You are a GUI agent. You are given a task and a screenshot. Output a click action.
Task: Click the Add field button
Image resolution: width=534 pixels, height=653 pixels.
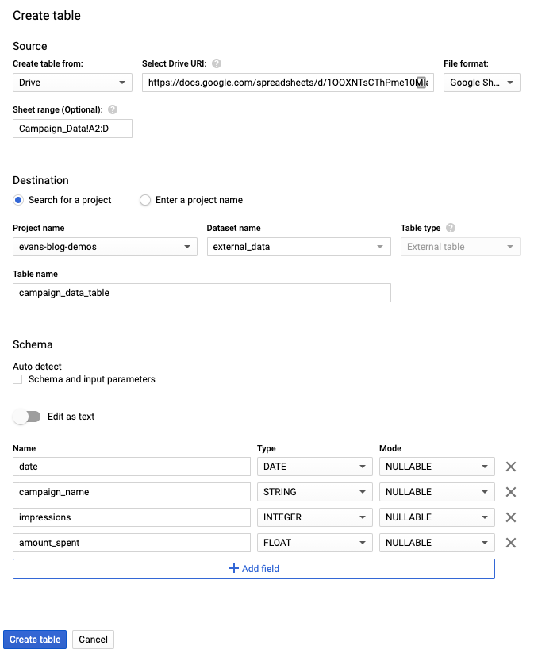[254, 569]
